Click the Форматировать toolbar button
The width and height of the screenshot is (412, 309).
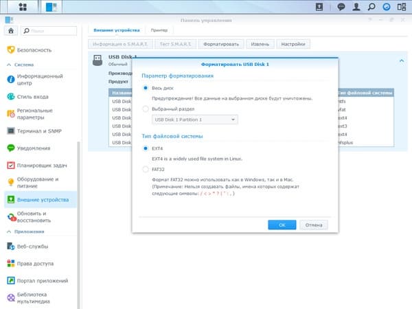[x=221, y=44]
